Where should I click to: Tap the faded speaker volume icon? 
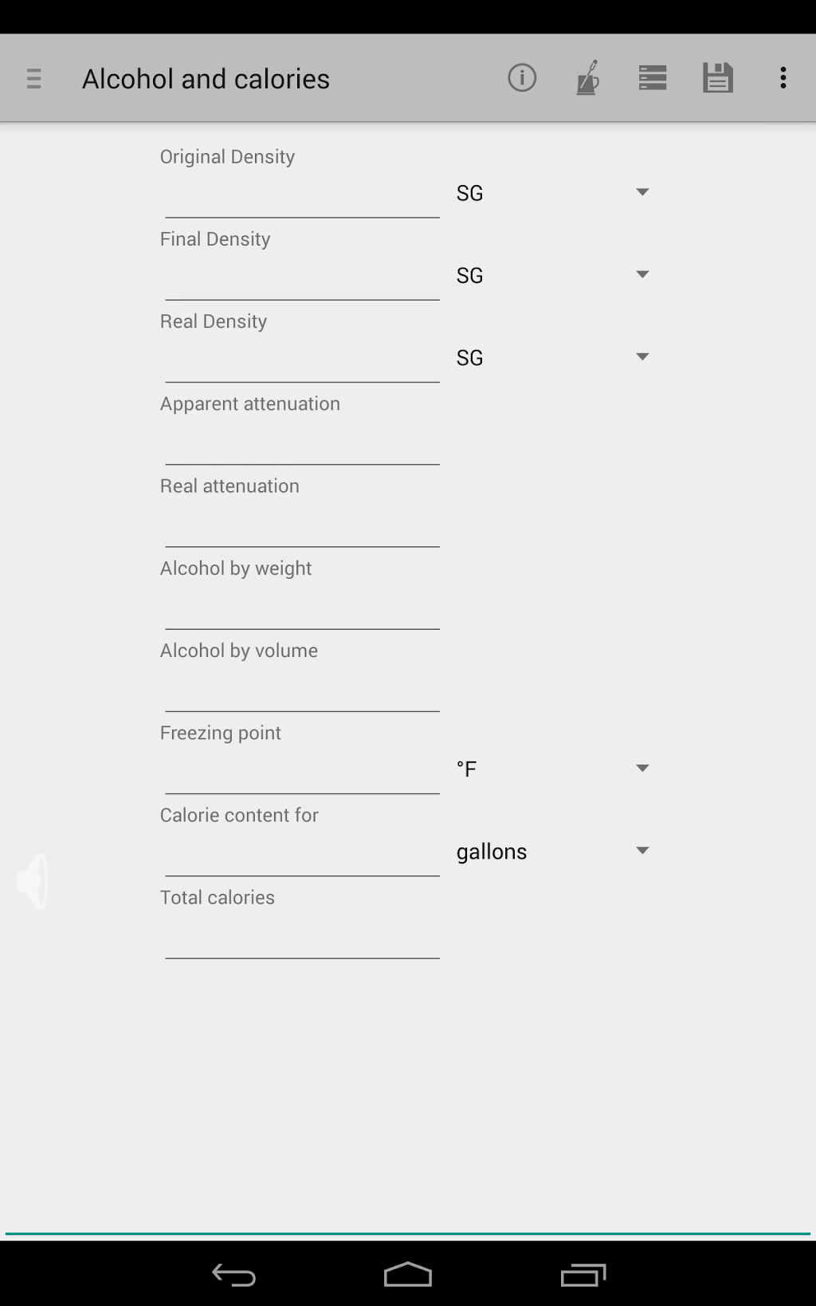(x=33, y=881)
